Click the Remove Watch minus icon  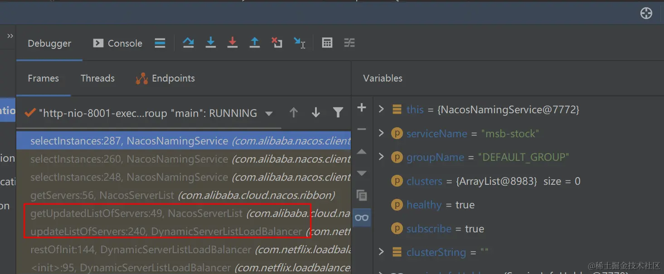coord(362,130)
